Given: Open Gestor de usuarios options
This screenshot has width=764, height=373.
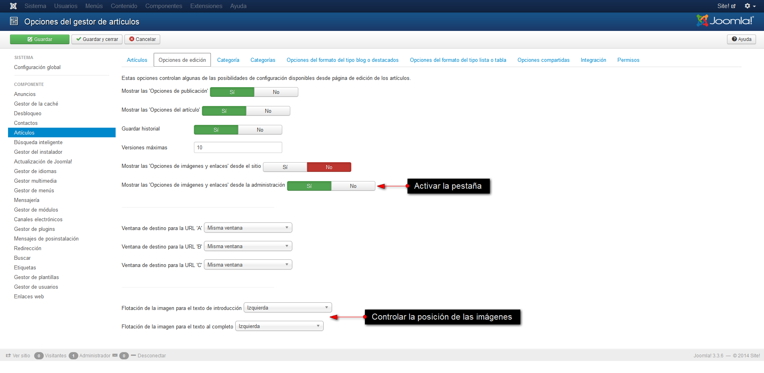Looking at the screenshot, I should tap(36, 287).
